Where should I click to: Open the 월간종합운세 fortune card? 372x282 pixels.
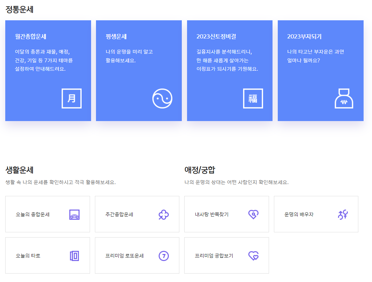48,70
